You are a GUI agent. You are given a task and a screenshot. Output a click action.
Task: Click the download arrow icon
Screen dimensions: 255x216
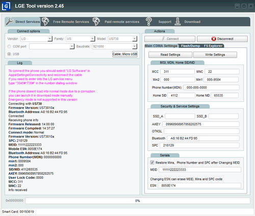tap(177, 21)
